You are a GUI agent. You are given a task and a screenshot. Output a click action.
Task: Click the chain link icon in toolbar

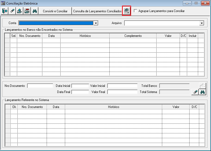coord(127,11)
